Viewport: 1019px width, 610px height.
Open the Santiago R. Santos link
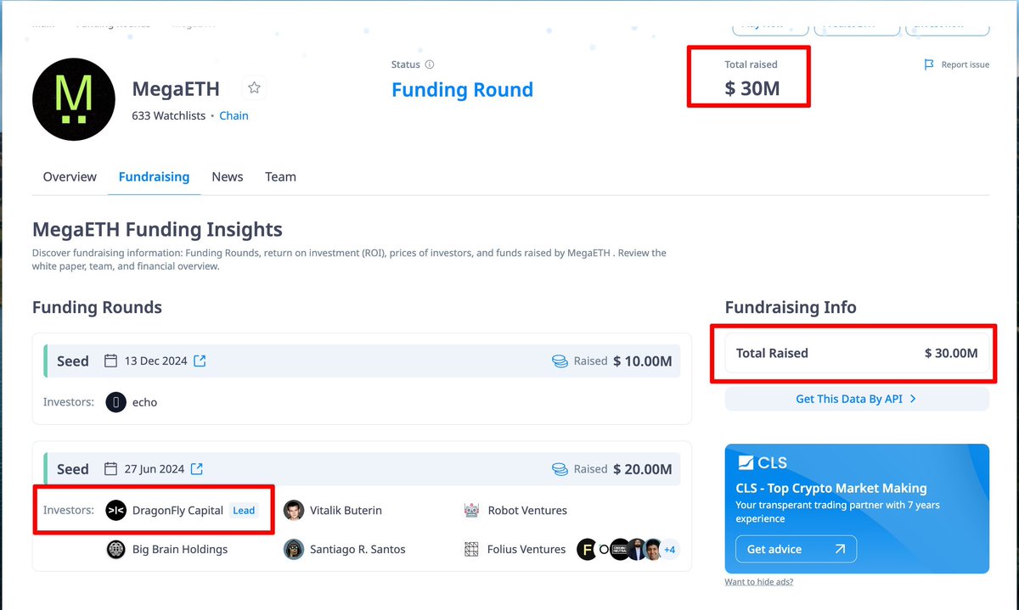[x=357, y=549]
